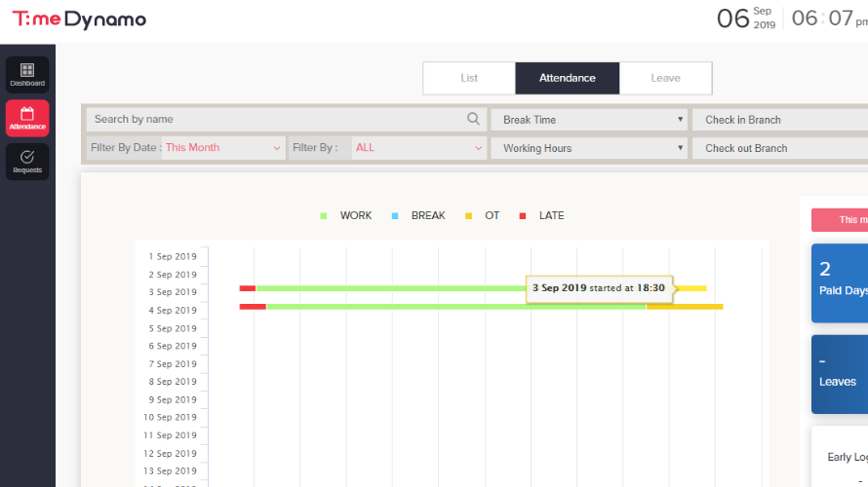Expand the Break Time dropdown
Screen dimensions: 868x487
tap(589, 120)
